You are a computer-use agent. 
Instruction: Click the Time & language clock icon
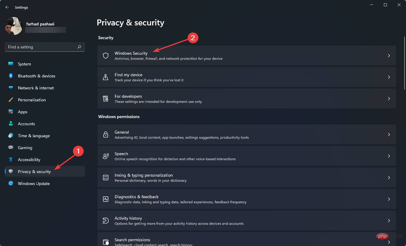click(x=11, y=136)
